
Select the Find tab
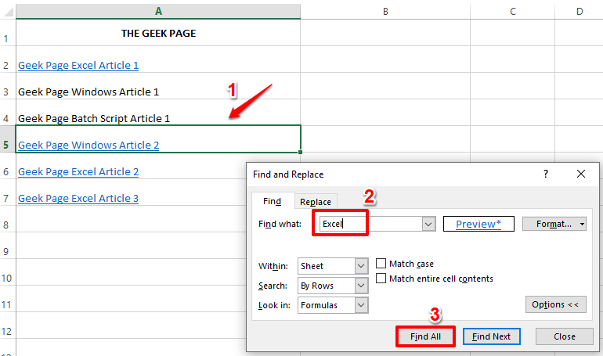click(x=272, y=201)
